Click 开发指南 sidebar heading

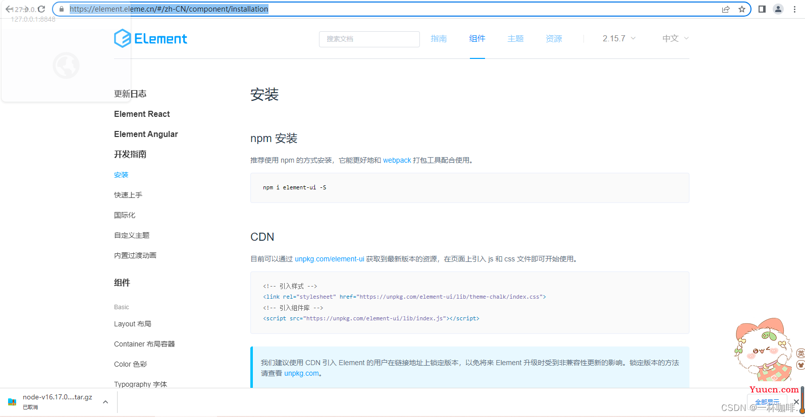click(x=130, y=154)
